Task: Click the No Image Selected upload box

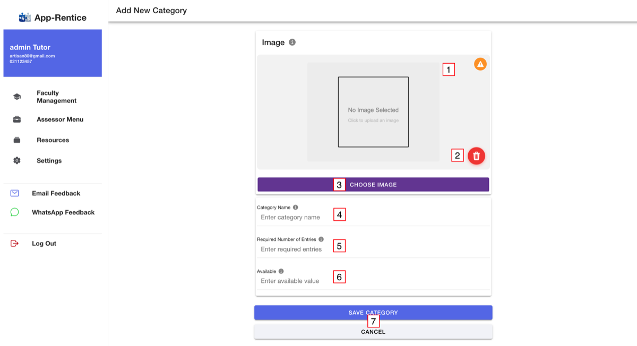Action: click(x=373, y=112)
